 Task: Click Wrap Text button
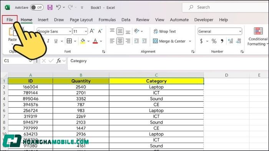click(x=164, y=31)
